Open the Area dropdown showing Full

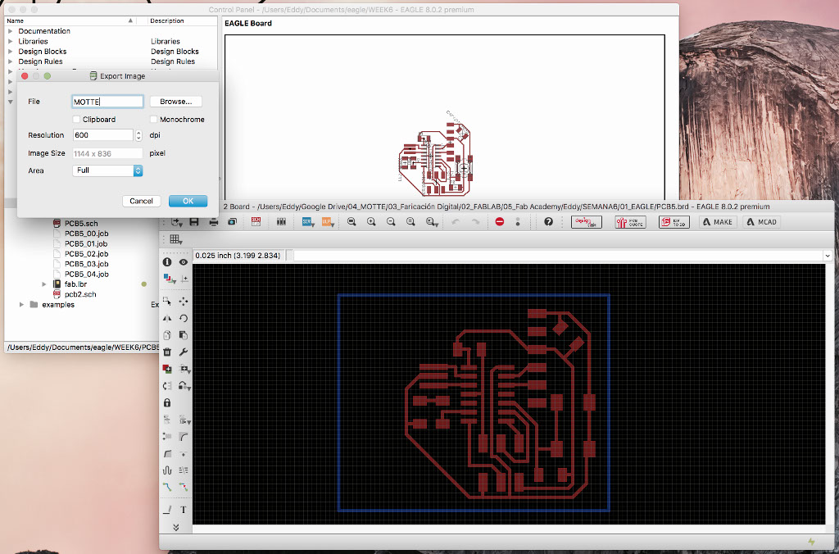click(x=107, y=170)
